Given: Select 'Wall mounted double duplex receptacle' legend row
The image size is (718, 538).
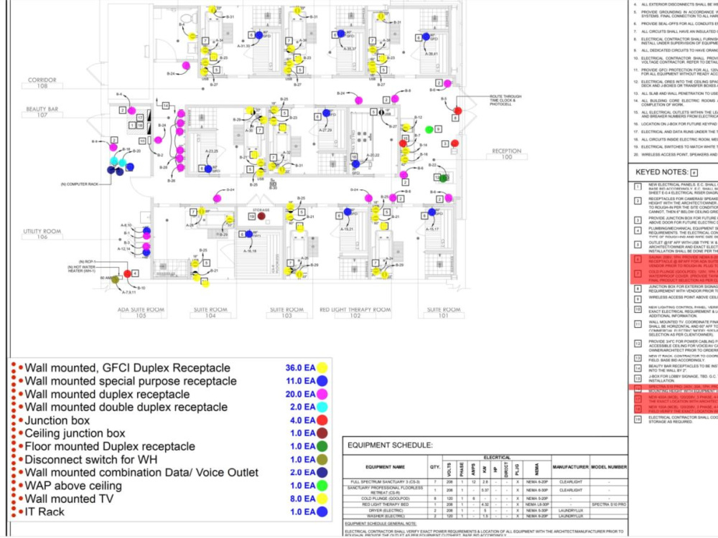Looking at the screenshot, I should (169, 407).
